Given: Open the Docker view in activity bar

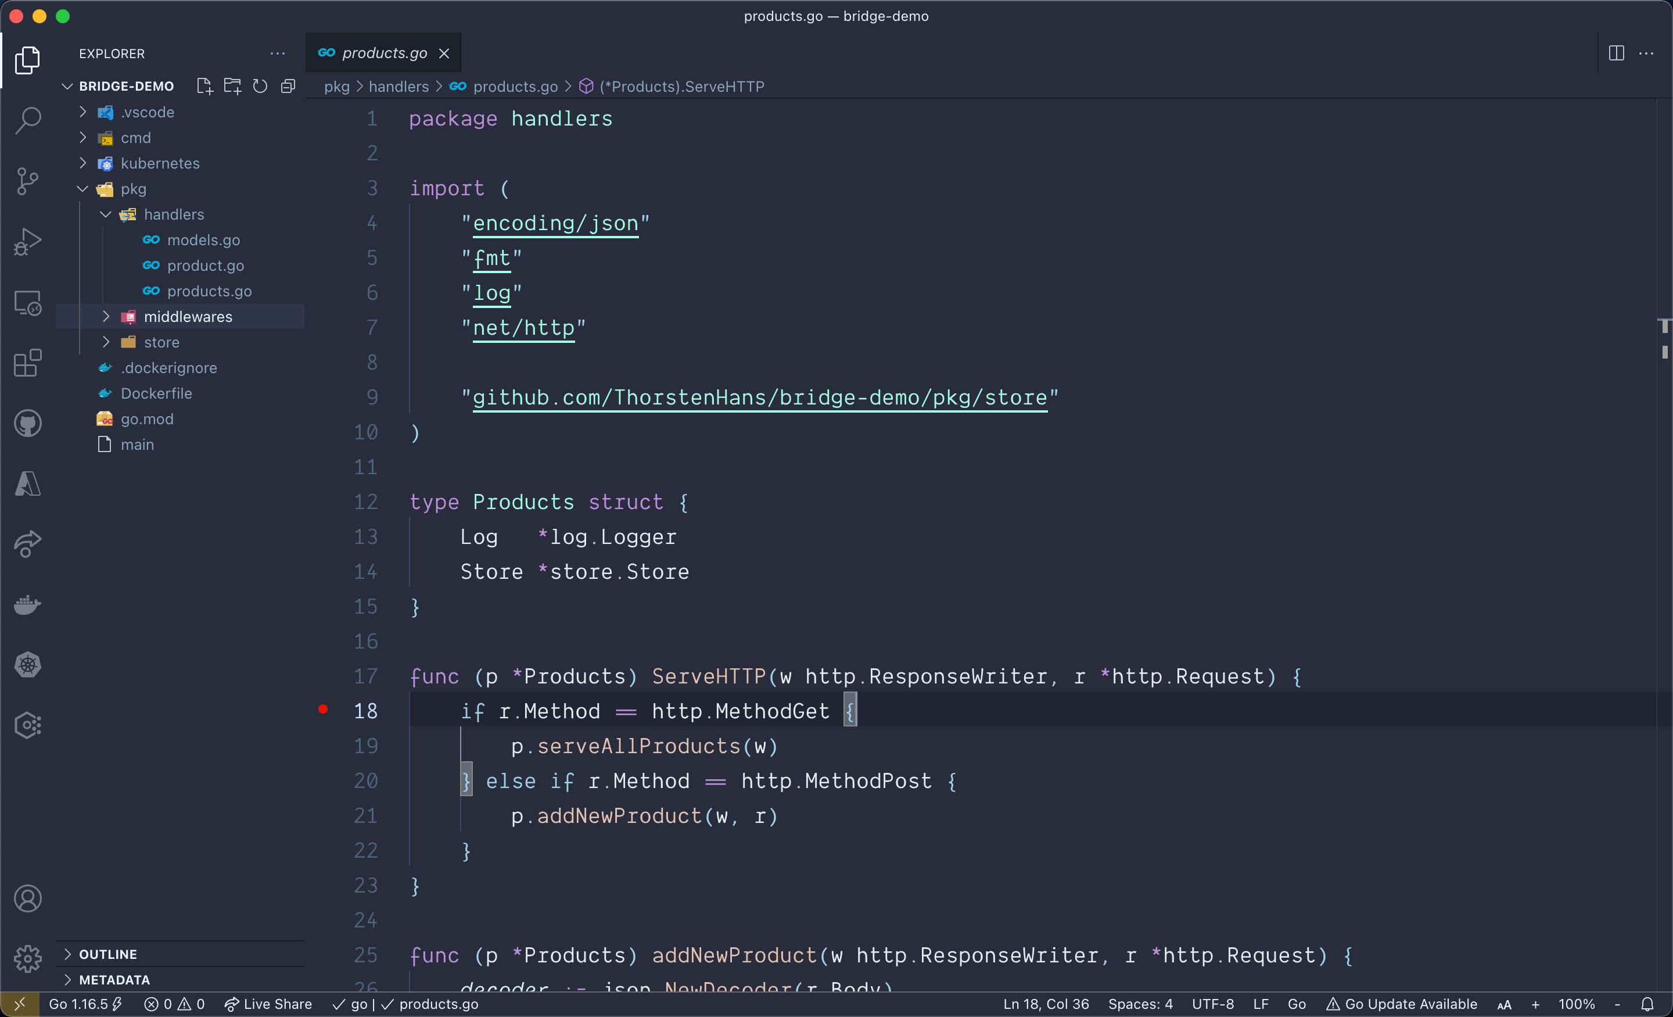Looking at the screenshot, I should pos(27,604).
